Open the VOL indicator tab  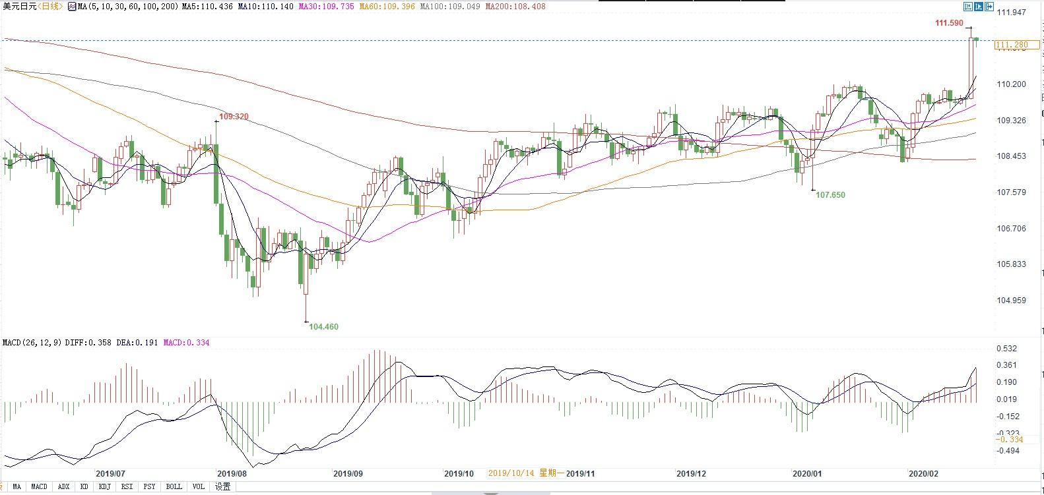point(198,487)
